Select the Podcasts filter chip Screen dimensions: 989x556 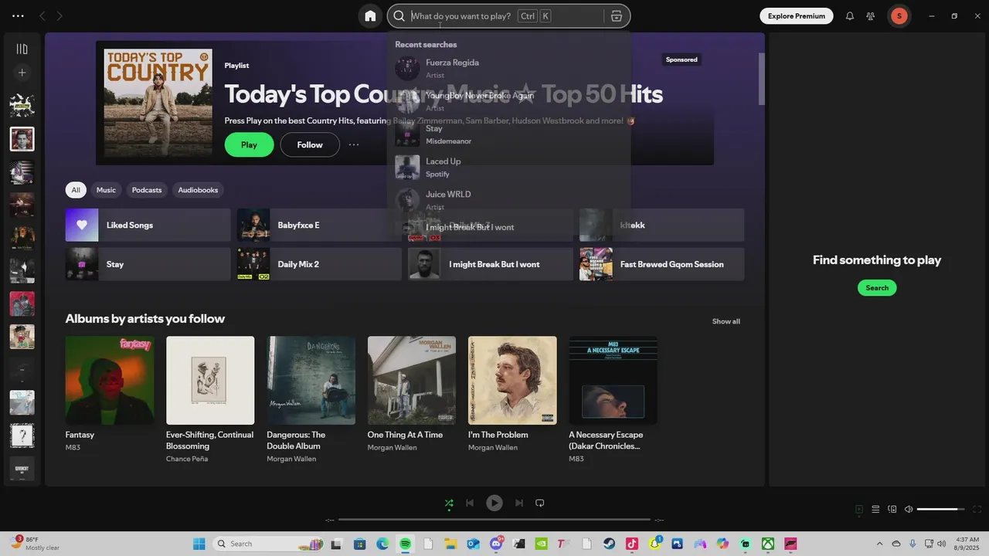pyautogui.click(x=147, y=190)
